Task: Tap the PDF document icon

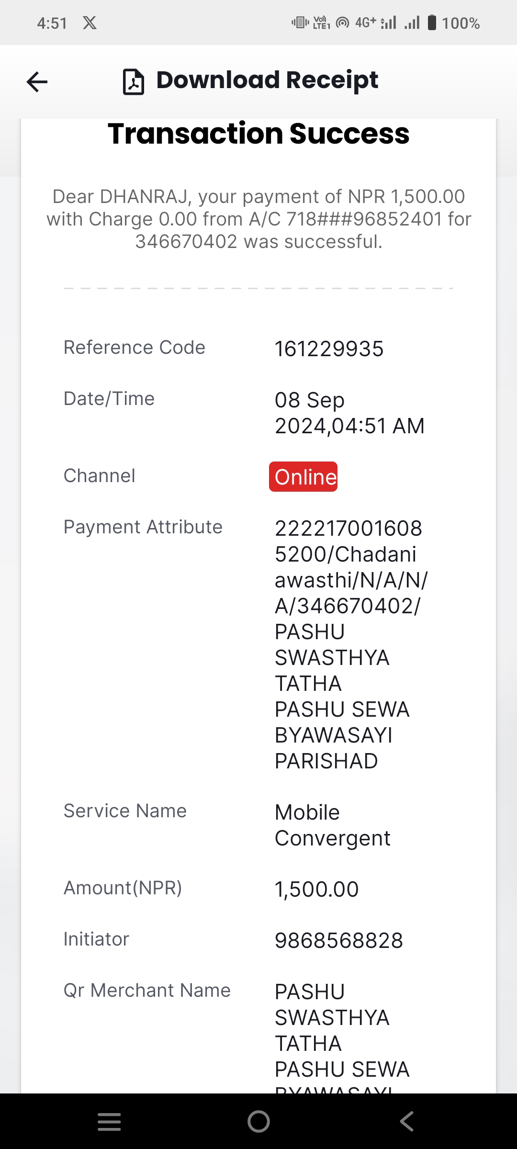Action: click(134, 82)
